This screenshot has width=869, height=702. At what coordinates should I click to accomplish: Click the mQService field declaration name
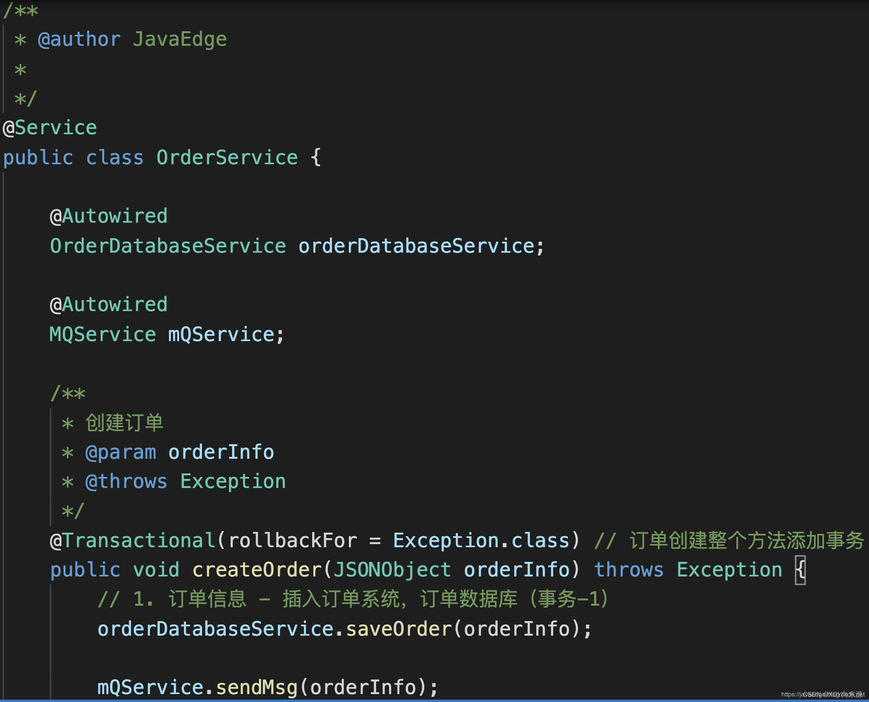[221, 334]
